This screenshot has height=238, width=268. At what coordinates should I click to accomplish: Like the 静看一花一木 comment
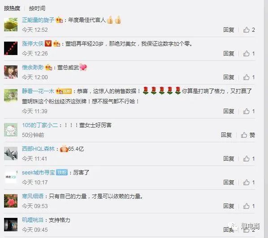(x=249, y=111)
